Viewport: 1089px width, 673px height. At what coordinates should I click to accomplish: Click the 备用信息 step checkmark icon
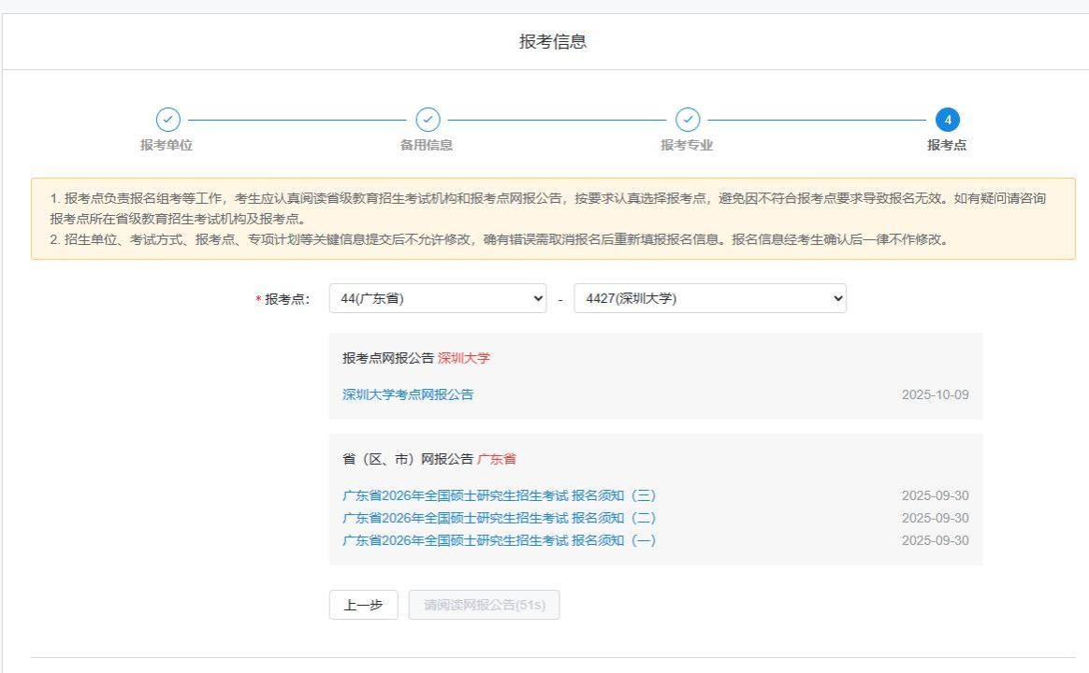[x=428, y=120]
